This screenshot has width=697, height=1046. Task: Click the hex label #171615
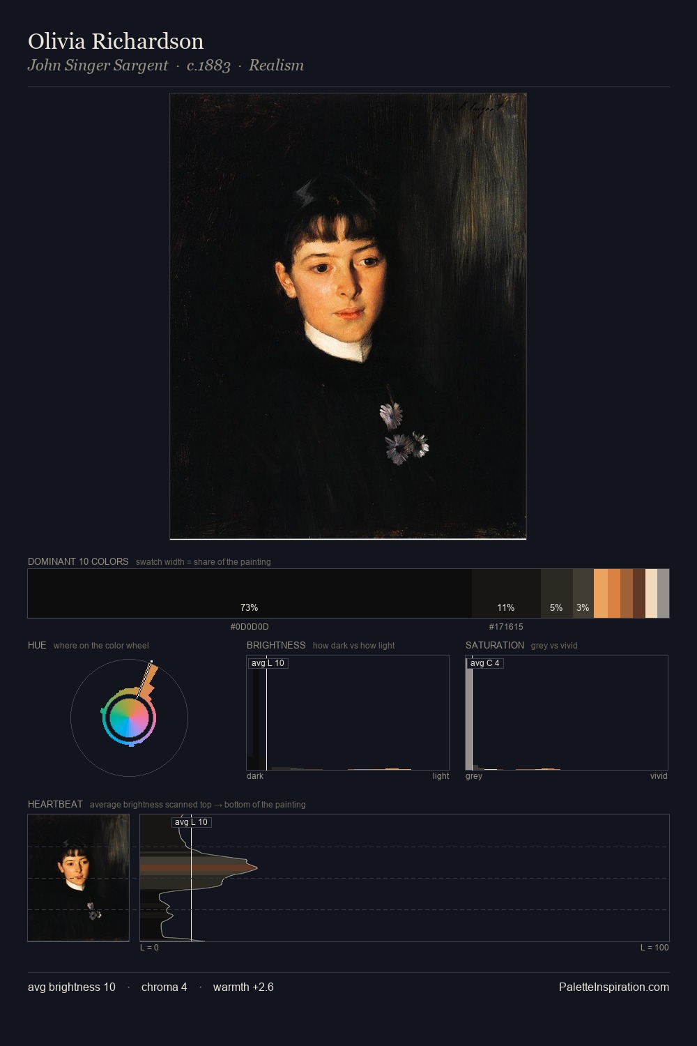coord(506,627)
